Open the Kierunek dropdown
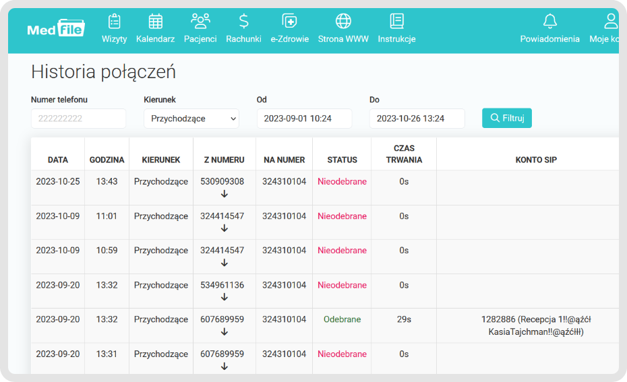This screenshot has height=382, width=627. (x=191, y=119)
